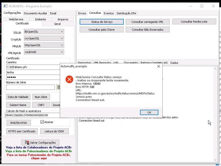Screen dimensions: 221x166
Task: Click the ACBrMDFe application icon in title bar
Action: (5, 6)
